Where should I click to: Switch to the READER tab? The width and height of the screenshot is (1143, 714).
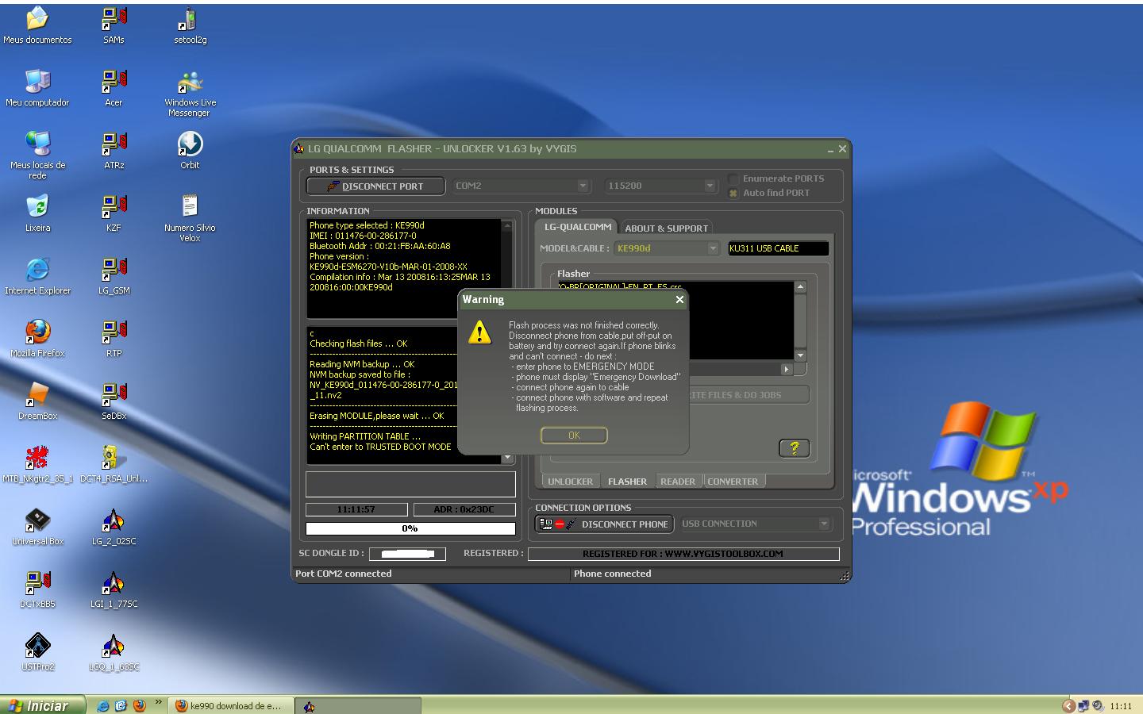[678, 482]
